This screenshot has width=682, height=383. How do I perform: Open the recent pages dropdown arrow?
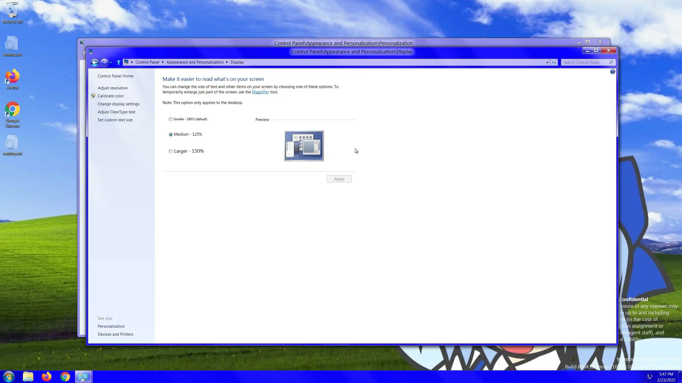tap(111, 62)
